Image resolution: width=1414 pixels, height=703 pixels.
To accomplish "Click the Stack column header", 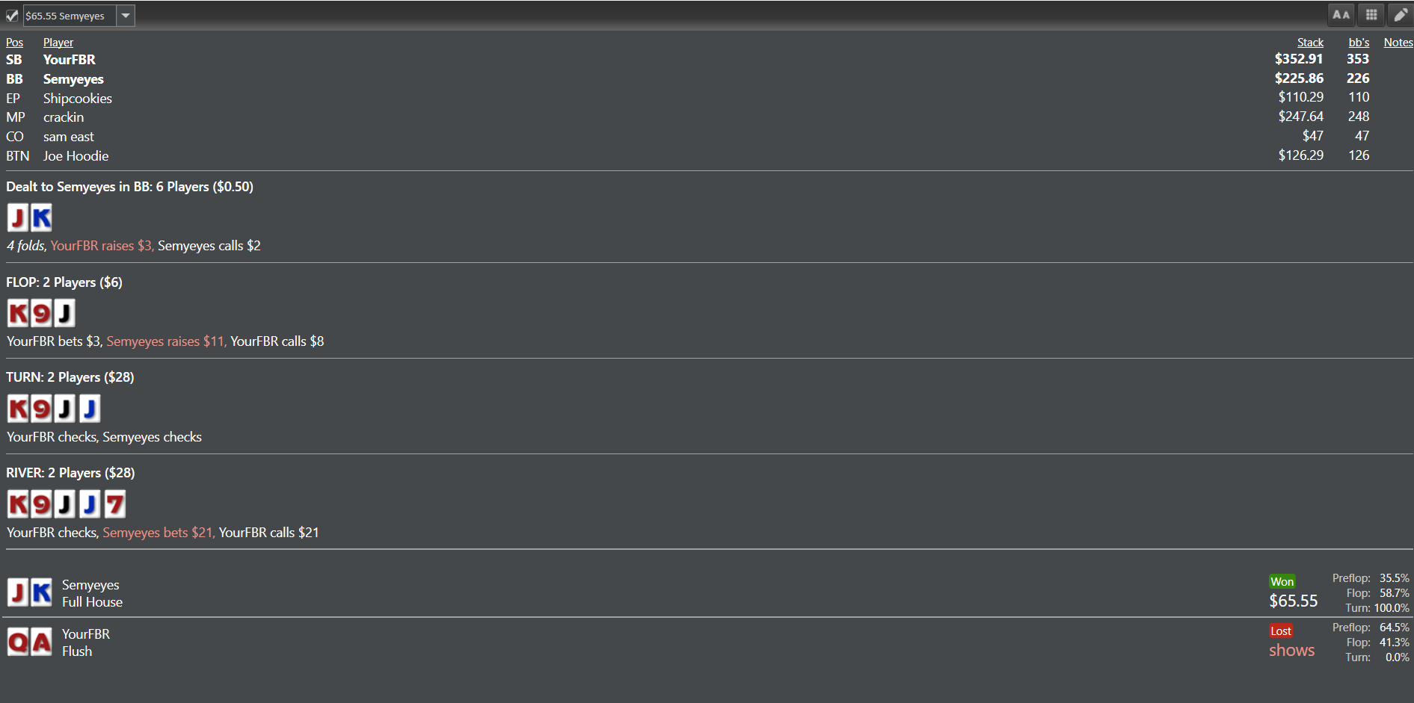I will [1310, 43].
